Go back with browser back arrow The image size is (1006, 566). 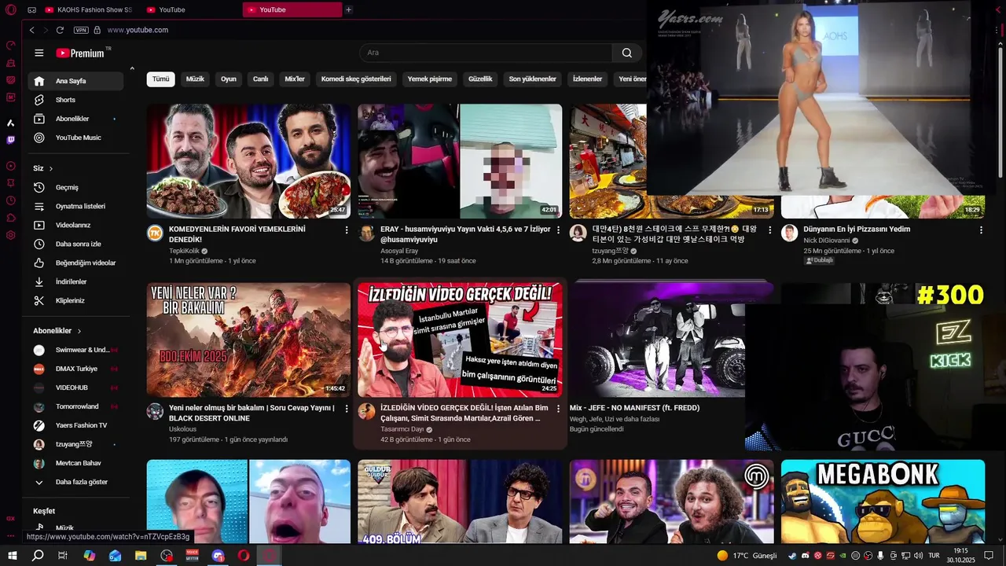[31, 30]
